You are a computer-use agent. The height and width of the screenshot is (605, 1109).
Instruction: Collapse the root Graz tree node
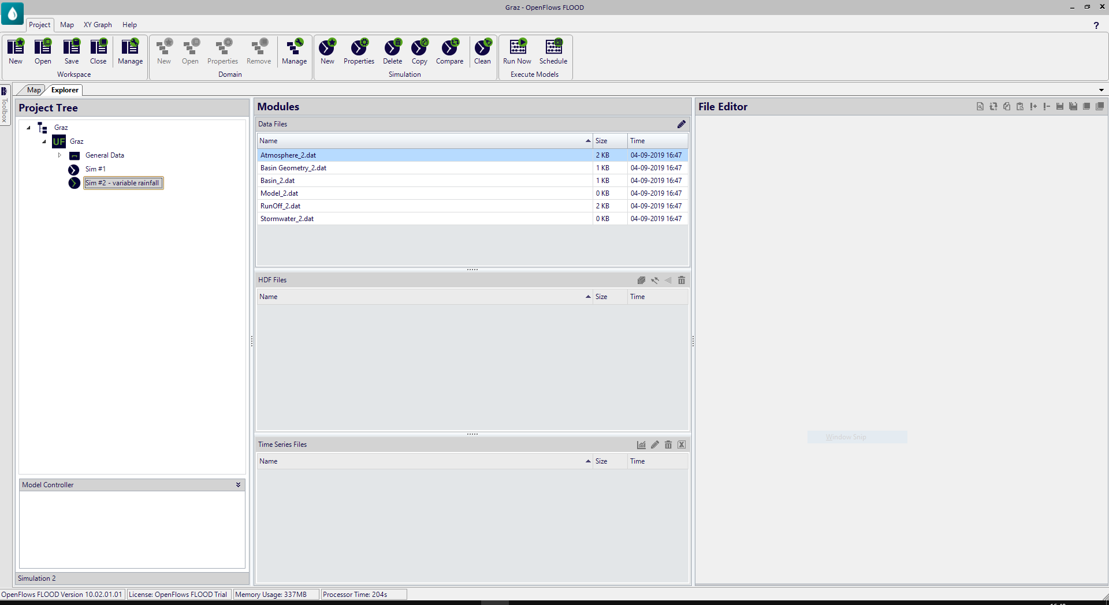tap(28, 128)
